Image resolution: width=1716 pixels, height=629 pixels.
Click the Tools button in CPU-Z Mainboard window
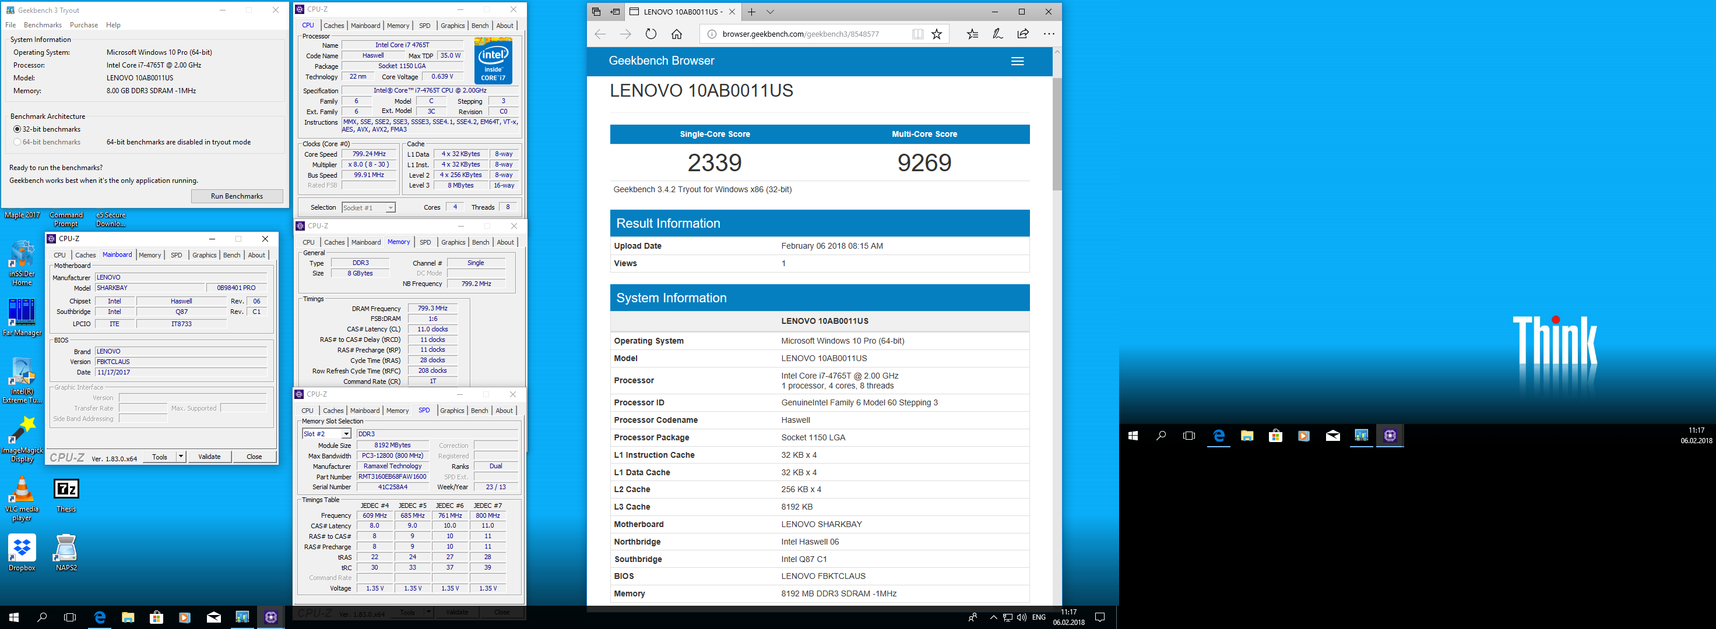coord(160,457)
